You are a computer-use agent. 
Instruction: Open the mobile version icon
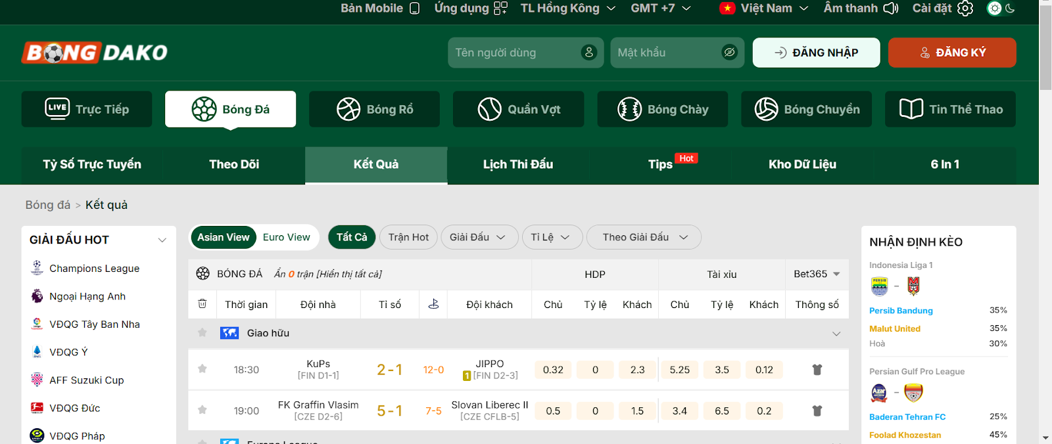[x=414, y=9]
